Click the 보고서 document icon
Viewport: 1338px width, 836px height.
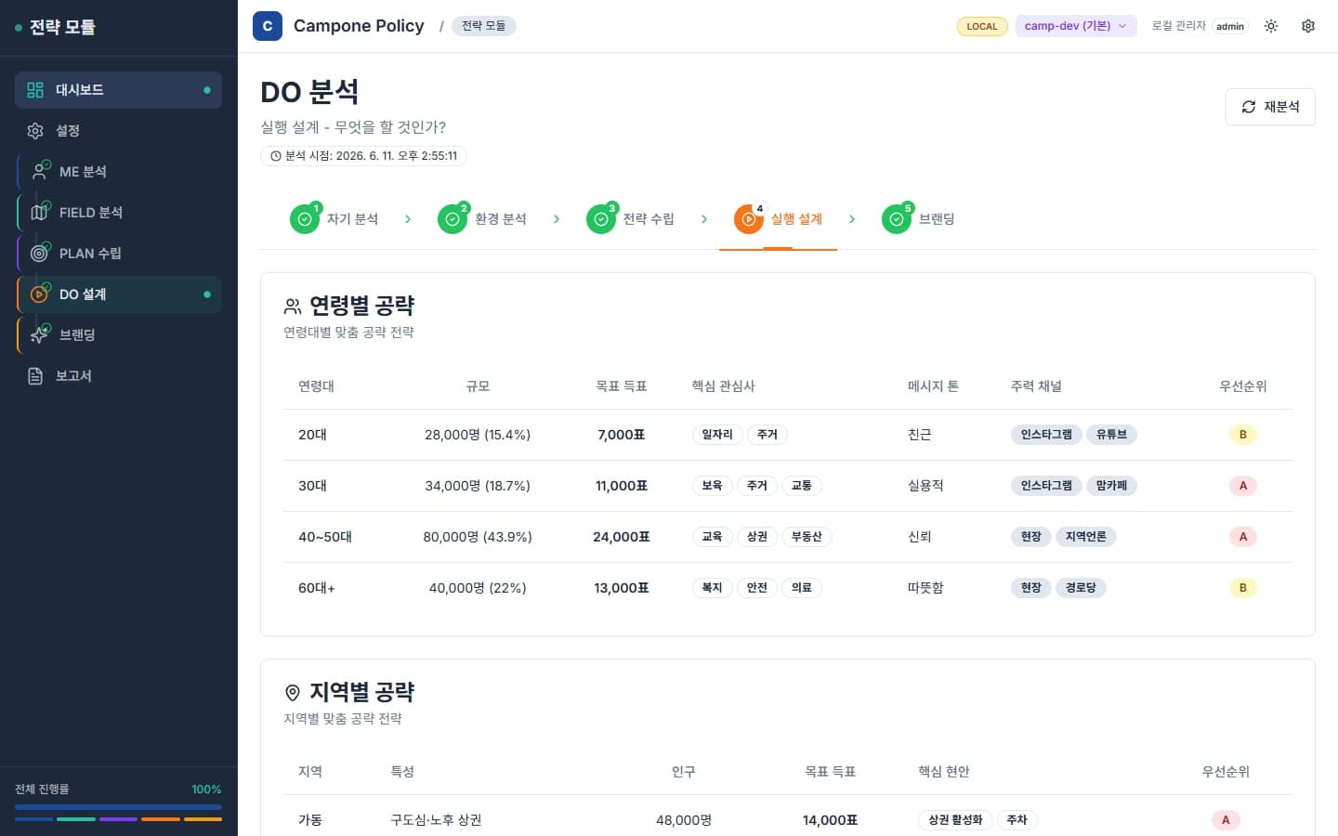pyautogui.click(x=35, y=376)
